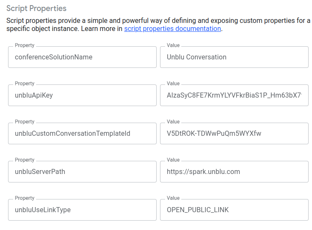Select the unbluApiKey property field
Viewport: 312px width, 230px height.
pyautogui.click(x=82, y=95)
